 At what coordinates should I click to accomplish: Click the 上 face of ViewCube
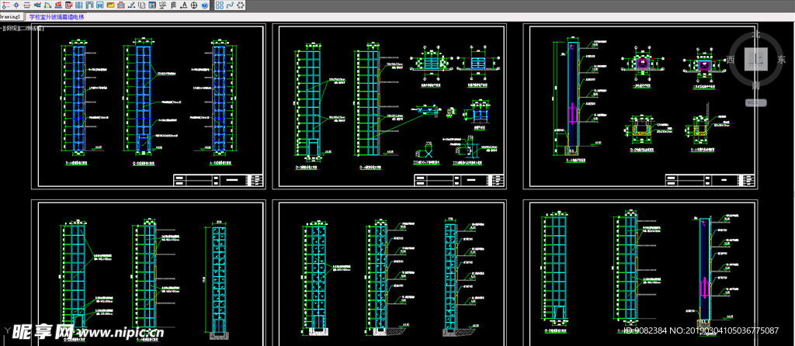[756, 59]
